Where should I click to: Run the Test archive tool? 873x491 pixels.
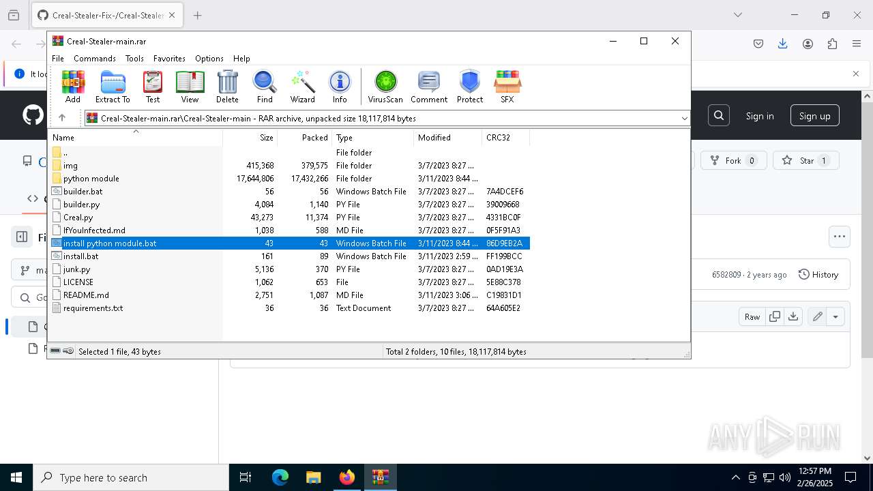point(153,87)
